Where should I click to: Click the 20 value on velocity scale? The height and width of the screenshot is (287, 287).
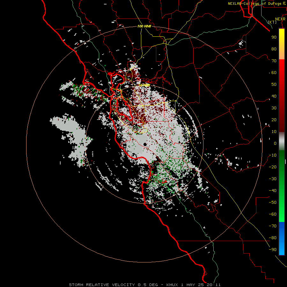click(x=274, y=120)
